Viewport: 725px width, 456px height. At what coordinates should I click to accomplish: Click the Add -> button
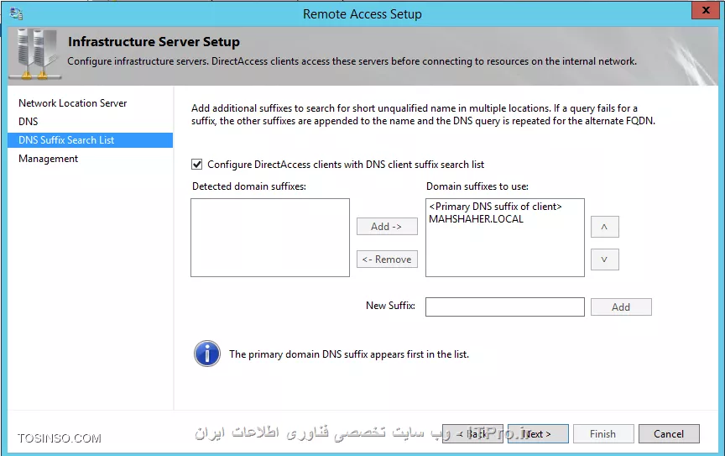point(387,227)
